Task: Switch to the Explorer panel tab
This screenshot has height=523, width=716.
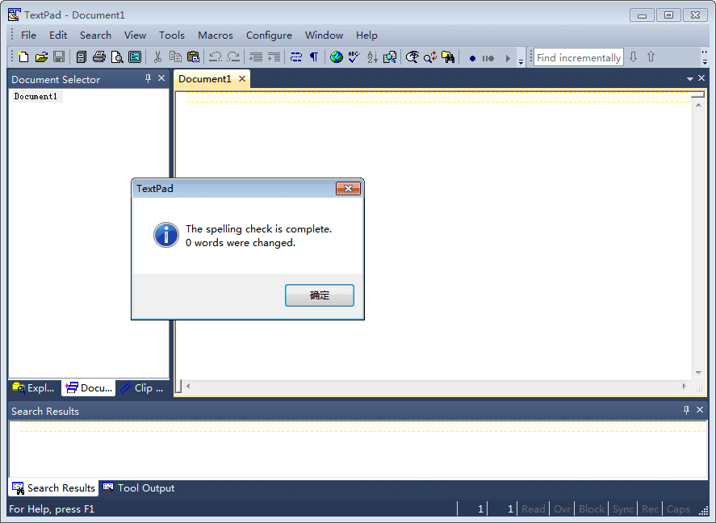Action: coord(34,388)
